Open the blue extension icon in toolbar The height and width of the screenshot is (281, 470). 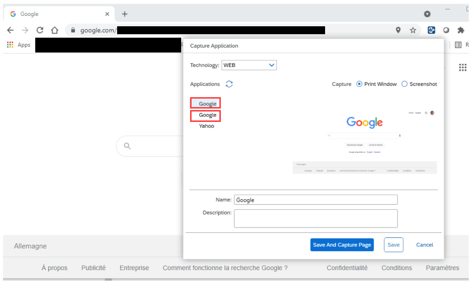(431, 30)
